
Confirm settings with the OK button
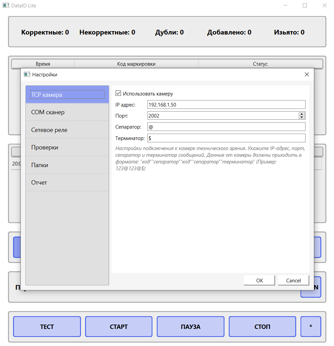pos(259,280)
